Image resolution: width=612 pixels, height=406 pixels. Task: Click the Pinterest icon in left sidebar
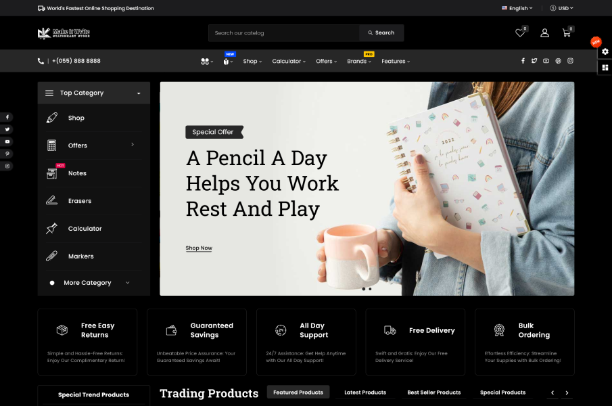7,154
